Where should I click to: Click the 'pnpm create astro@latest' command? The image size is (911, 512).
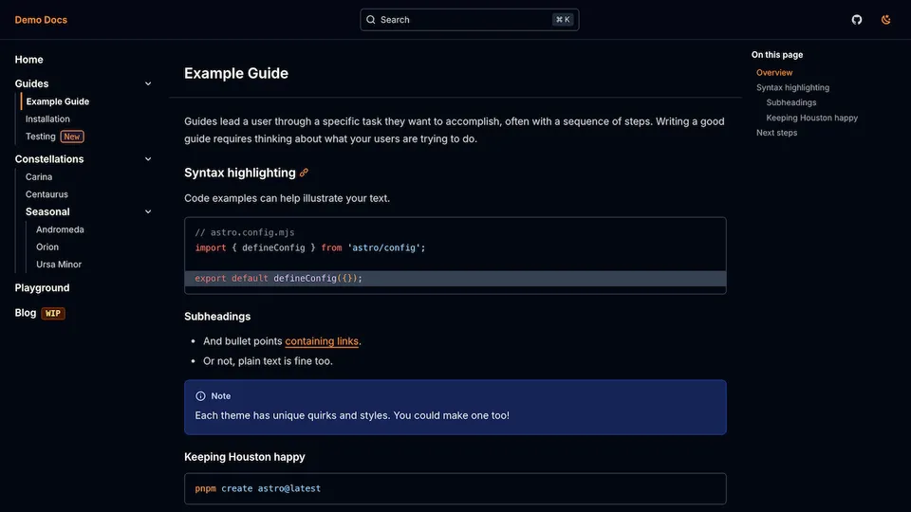258,489
